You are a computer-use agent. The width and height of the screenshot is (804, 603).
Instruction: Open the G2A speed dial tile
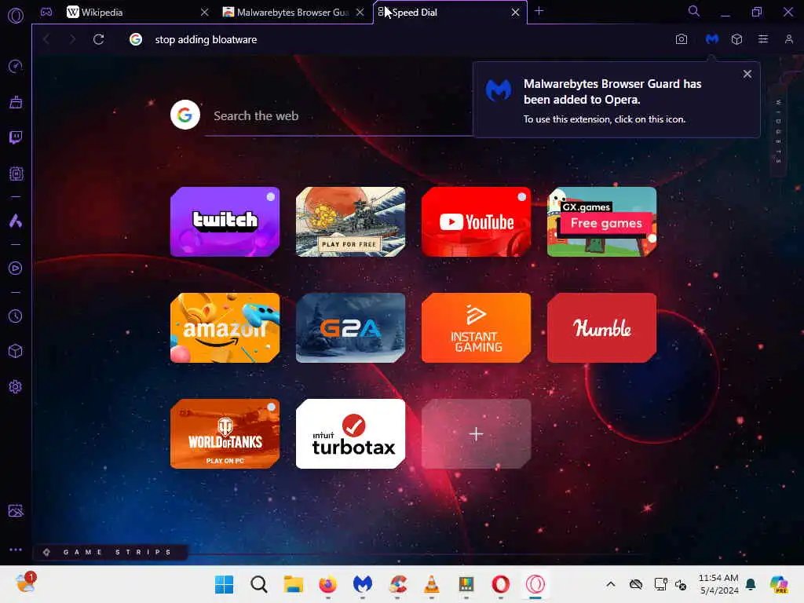[351, 327]
